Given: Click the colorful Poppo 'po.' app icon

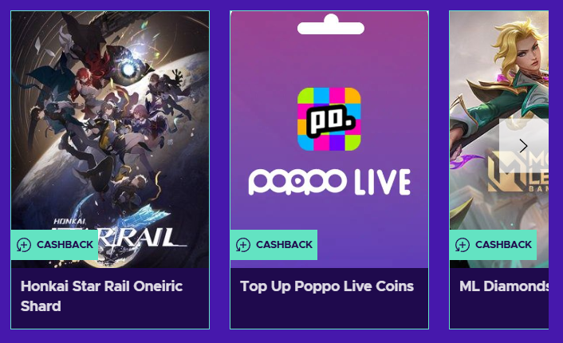Looking at the screenshot, I should [329, 119].
